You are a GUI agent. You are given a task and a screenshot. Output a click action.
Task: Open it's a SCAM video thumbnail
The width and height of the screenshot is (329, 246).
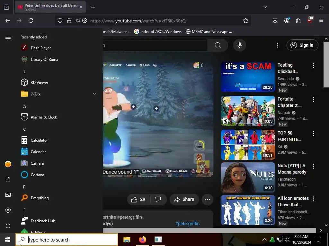point(248,77)
